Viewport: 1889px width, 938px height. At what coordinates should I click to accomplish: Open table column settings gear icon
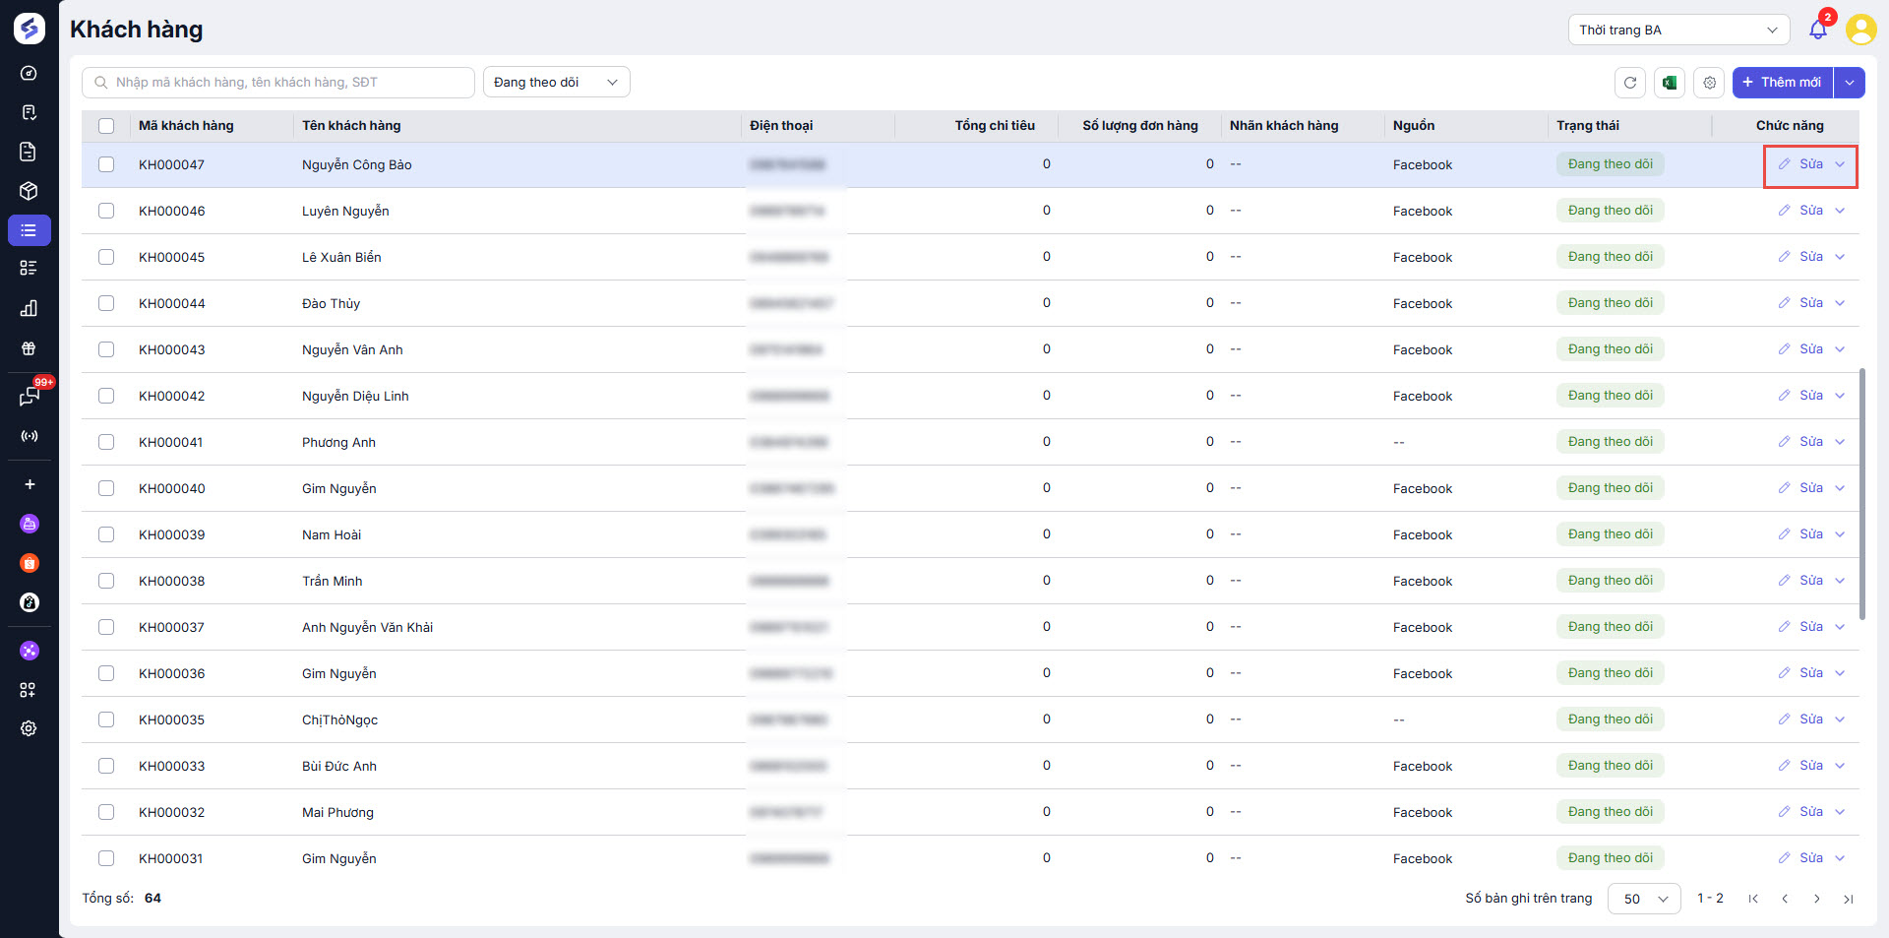tap(1710, 83)
